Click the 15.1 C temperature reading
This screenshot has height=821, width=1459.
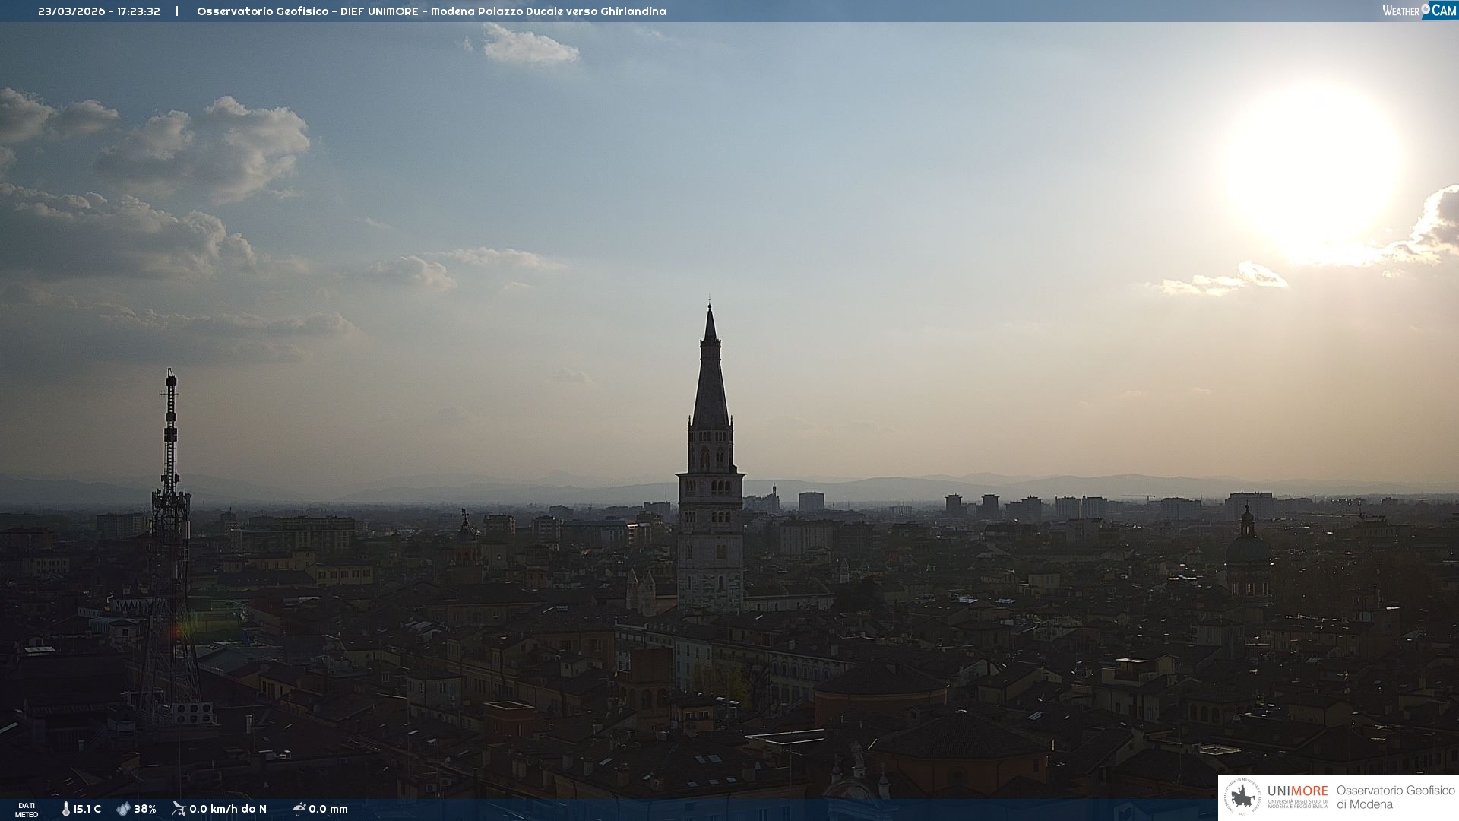coord(87,809)
